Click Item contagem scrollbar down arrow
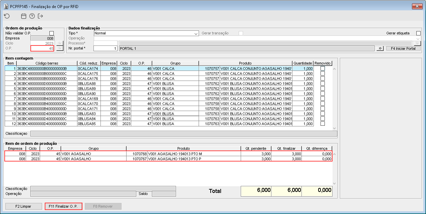This screenshot has width=426, height=214. 335,128
